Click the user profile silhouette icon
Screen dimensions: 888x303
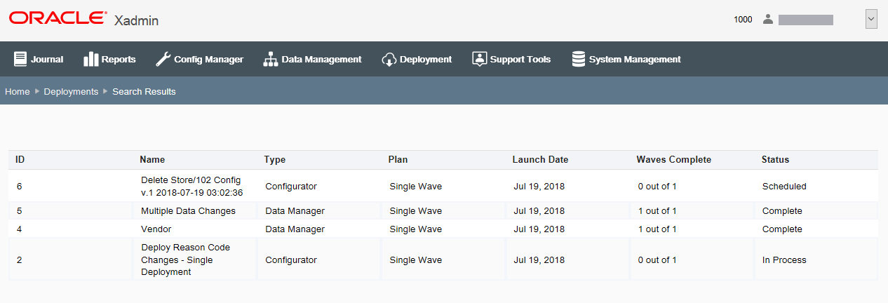pyautogui.click(x=767, y=20)
